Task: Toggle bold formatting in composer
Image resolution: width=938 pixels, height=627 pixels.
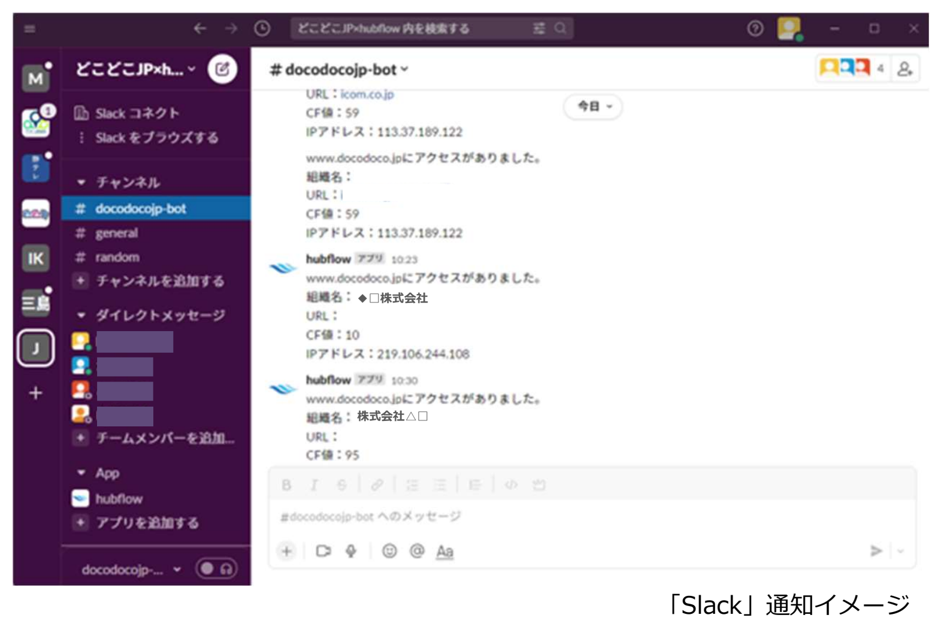Action: coord(286,485)
